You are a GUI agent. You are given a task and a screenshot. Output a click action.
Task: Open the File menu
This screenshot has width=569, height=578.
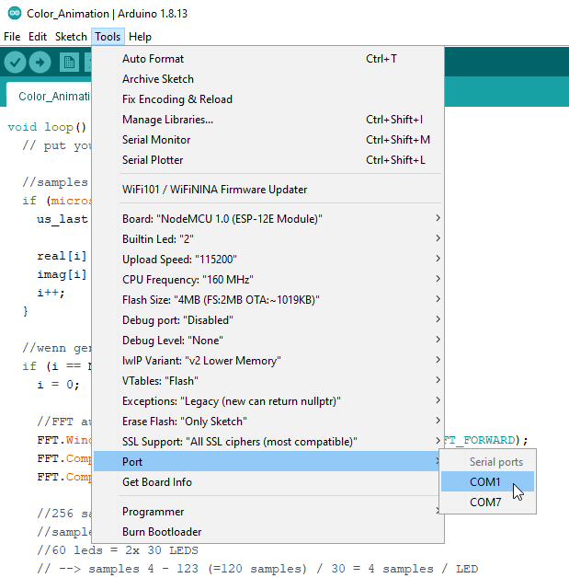pyautogui.click(x=12, y=37)
